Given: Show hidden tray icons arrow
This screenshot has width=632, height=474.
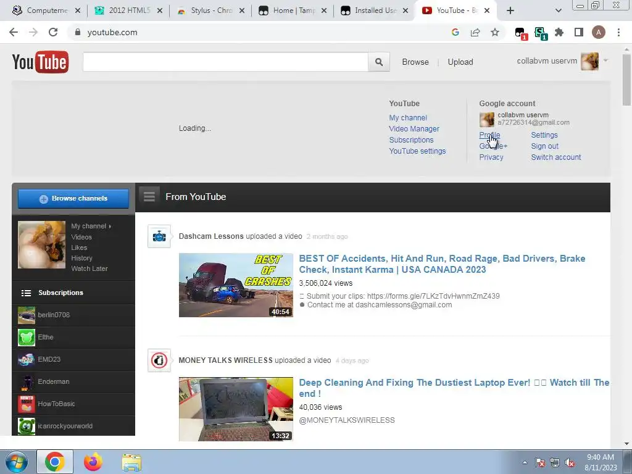Looking at the screenshot, I should 525,462.
